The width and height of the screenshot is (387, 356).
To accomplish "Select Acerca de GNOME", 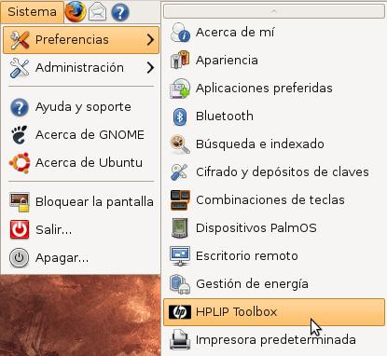I will point(81,135).
